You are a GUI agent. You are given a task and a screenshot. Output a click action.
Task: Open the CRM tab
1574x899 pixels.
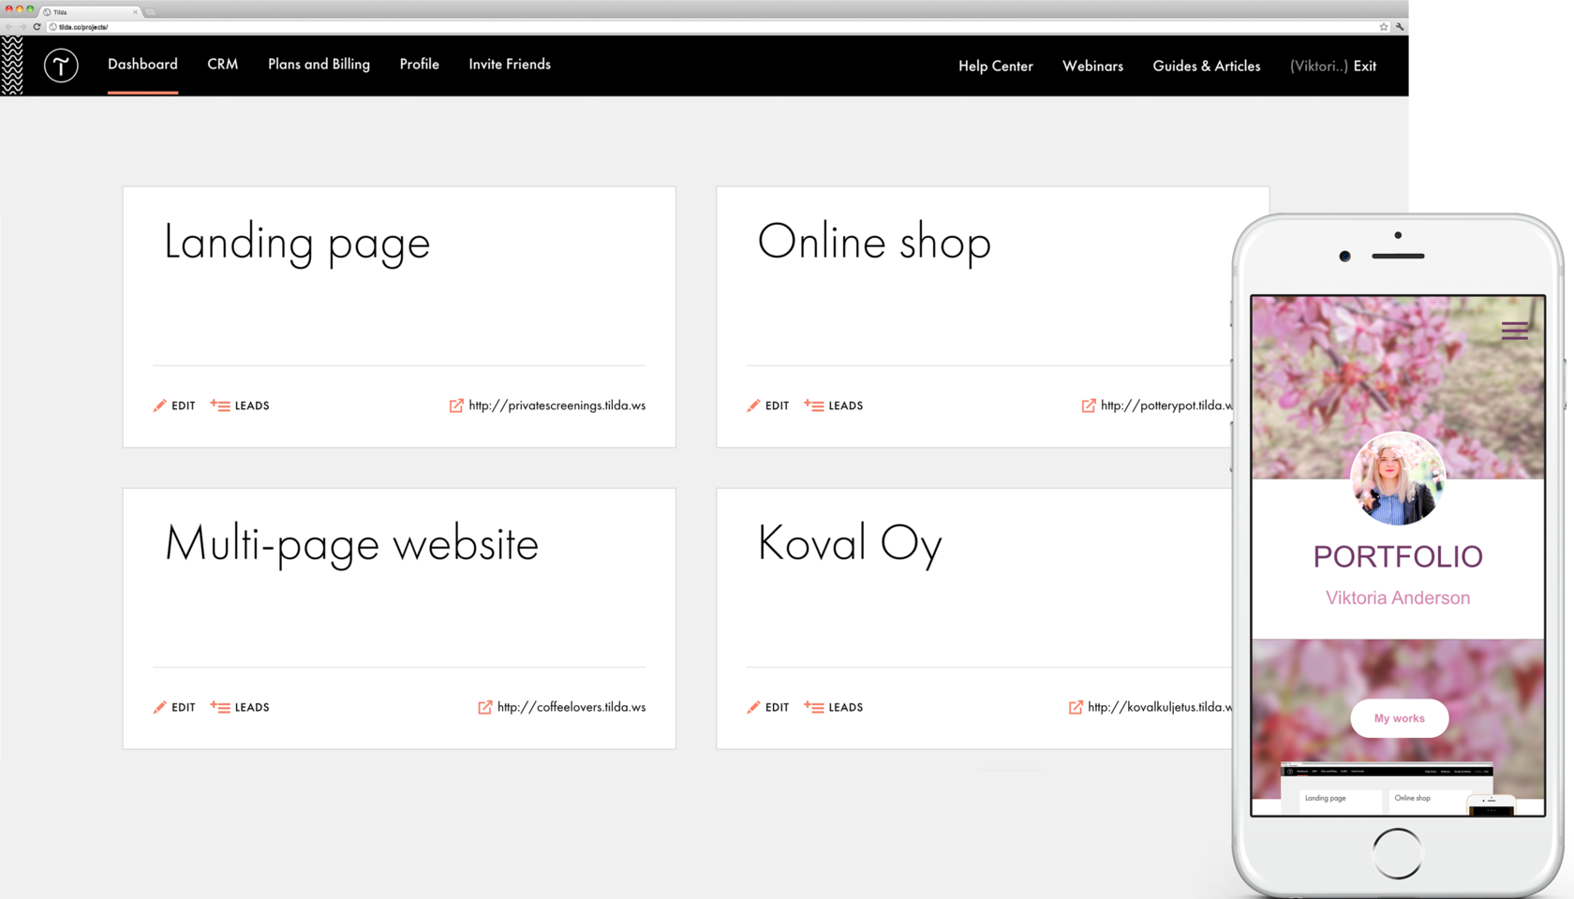tap(222, 65)
